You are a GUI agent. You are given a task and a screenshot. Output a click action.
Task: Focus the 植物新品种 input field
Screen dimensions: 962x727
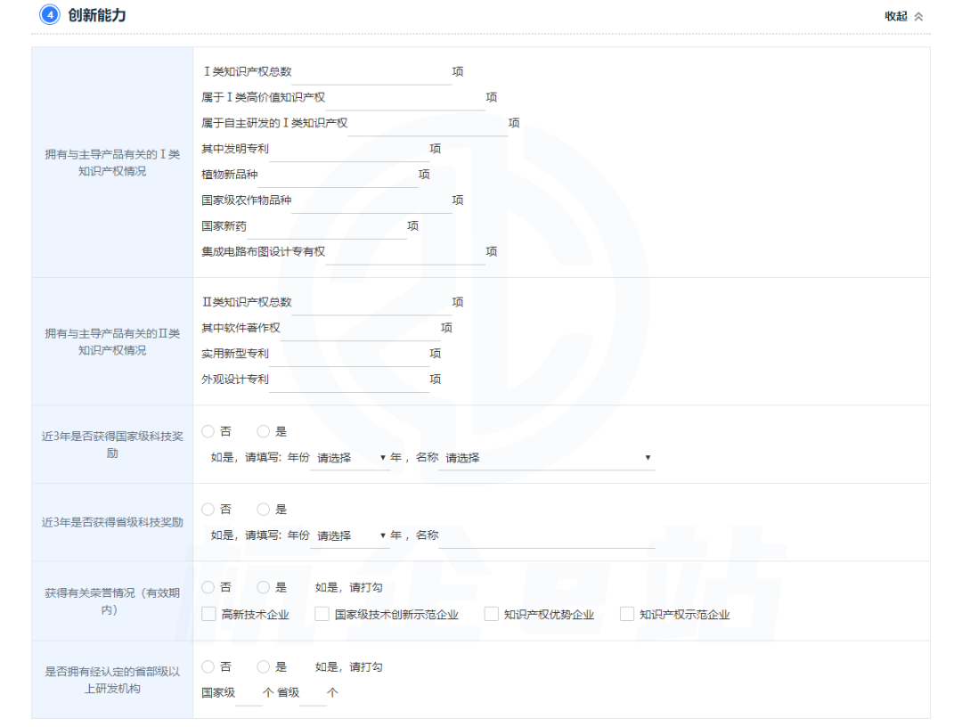(338, 176)
